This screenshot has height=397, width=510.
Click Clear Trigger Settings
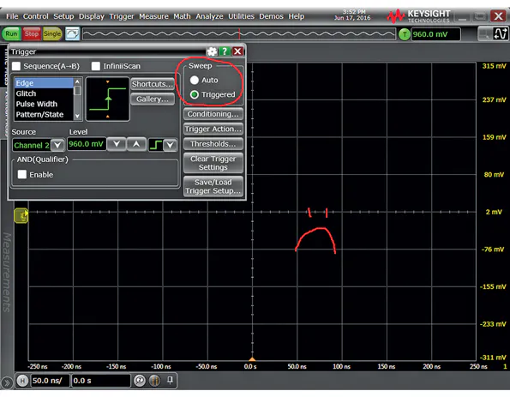point(213,163)
